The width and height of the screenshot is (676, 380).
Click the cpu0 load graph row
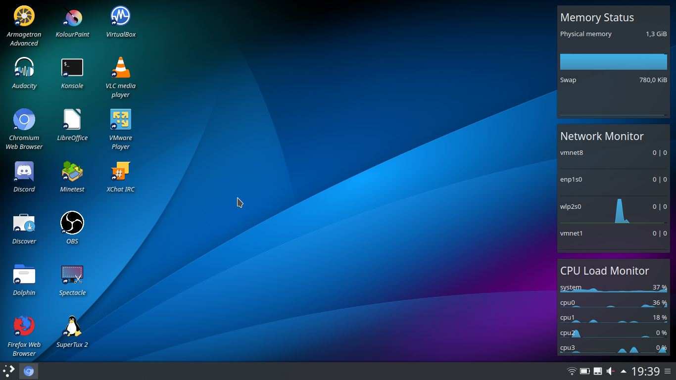613,303
